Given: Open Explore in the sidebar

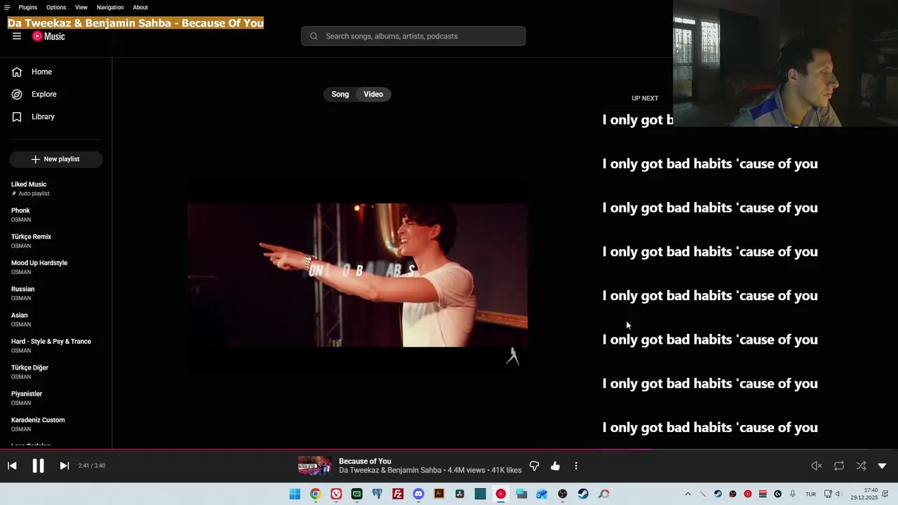Looking at the screenshot, I should coord(56,94).
